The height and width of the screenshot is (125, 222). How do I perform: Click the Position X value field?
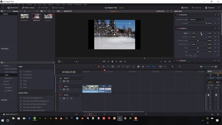point(194,37)
